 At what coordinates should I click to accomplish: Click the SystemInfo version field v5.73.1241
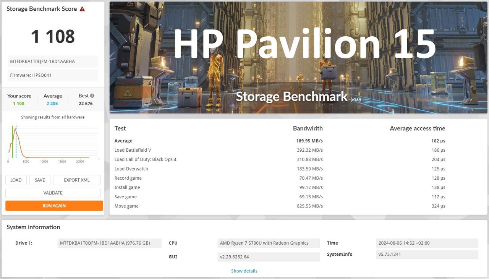tap(427, 255)
